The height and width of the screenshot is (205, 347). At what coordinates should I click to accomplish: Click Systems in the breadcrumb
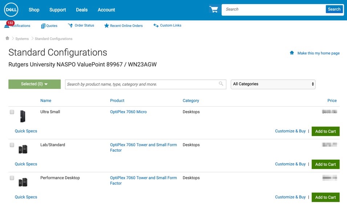22,39
